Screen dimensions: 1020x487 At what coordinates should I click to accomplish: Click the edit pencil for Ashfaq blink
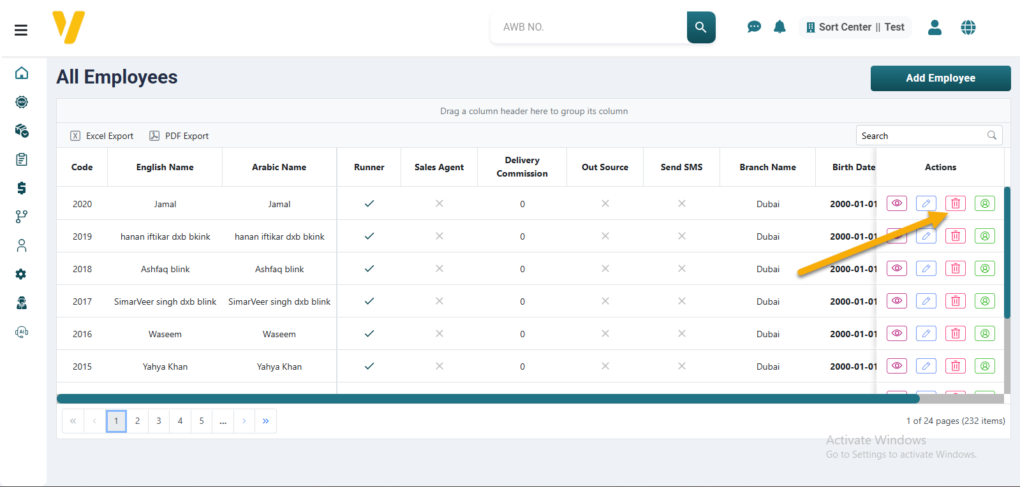click(x=926, y=268)
